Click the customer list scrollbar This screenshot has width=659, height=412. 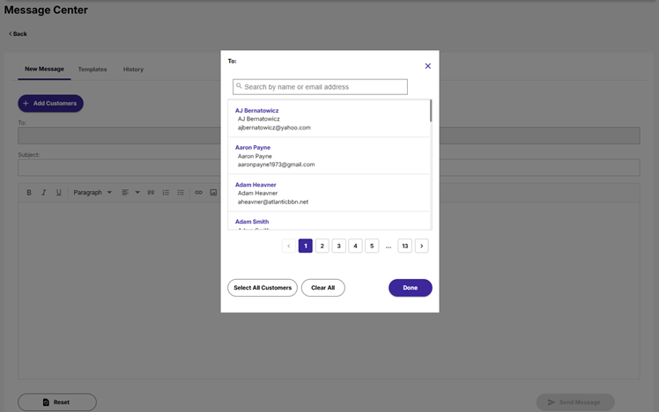coord(431,111)
